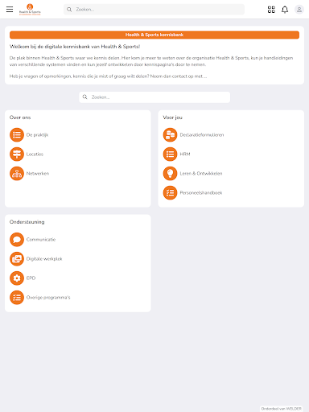
Task: Open the HRM link
Action: pos(185,154)
